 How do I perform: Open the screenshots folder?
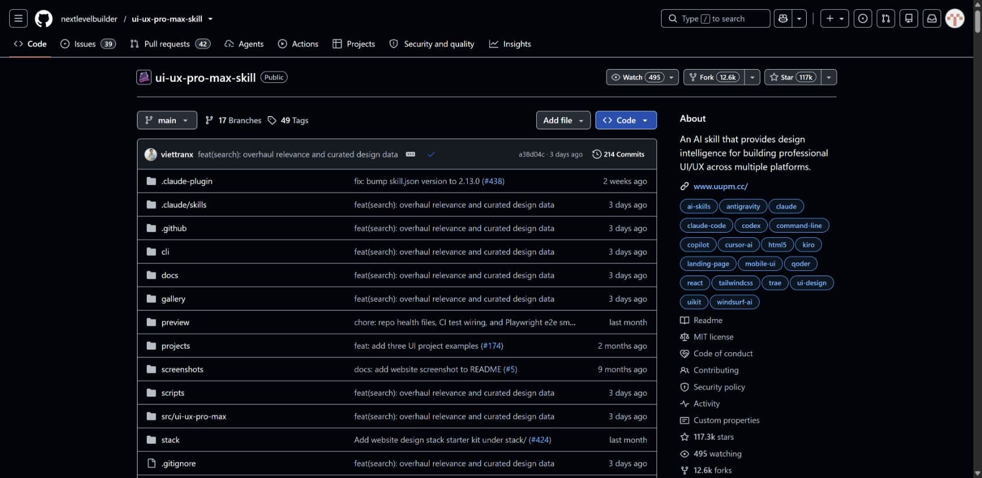(x=182, y=370)
